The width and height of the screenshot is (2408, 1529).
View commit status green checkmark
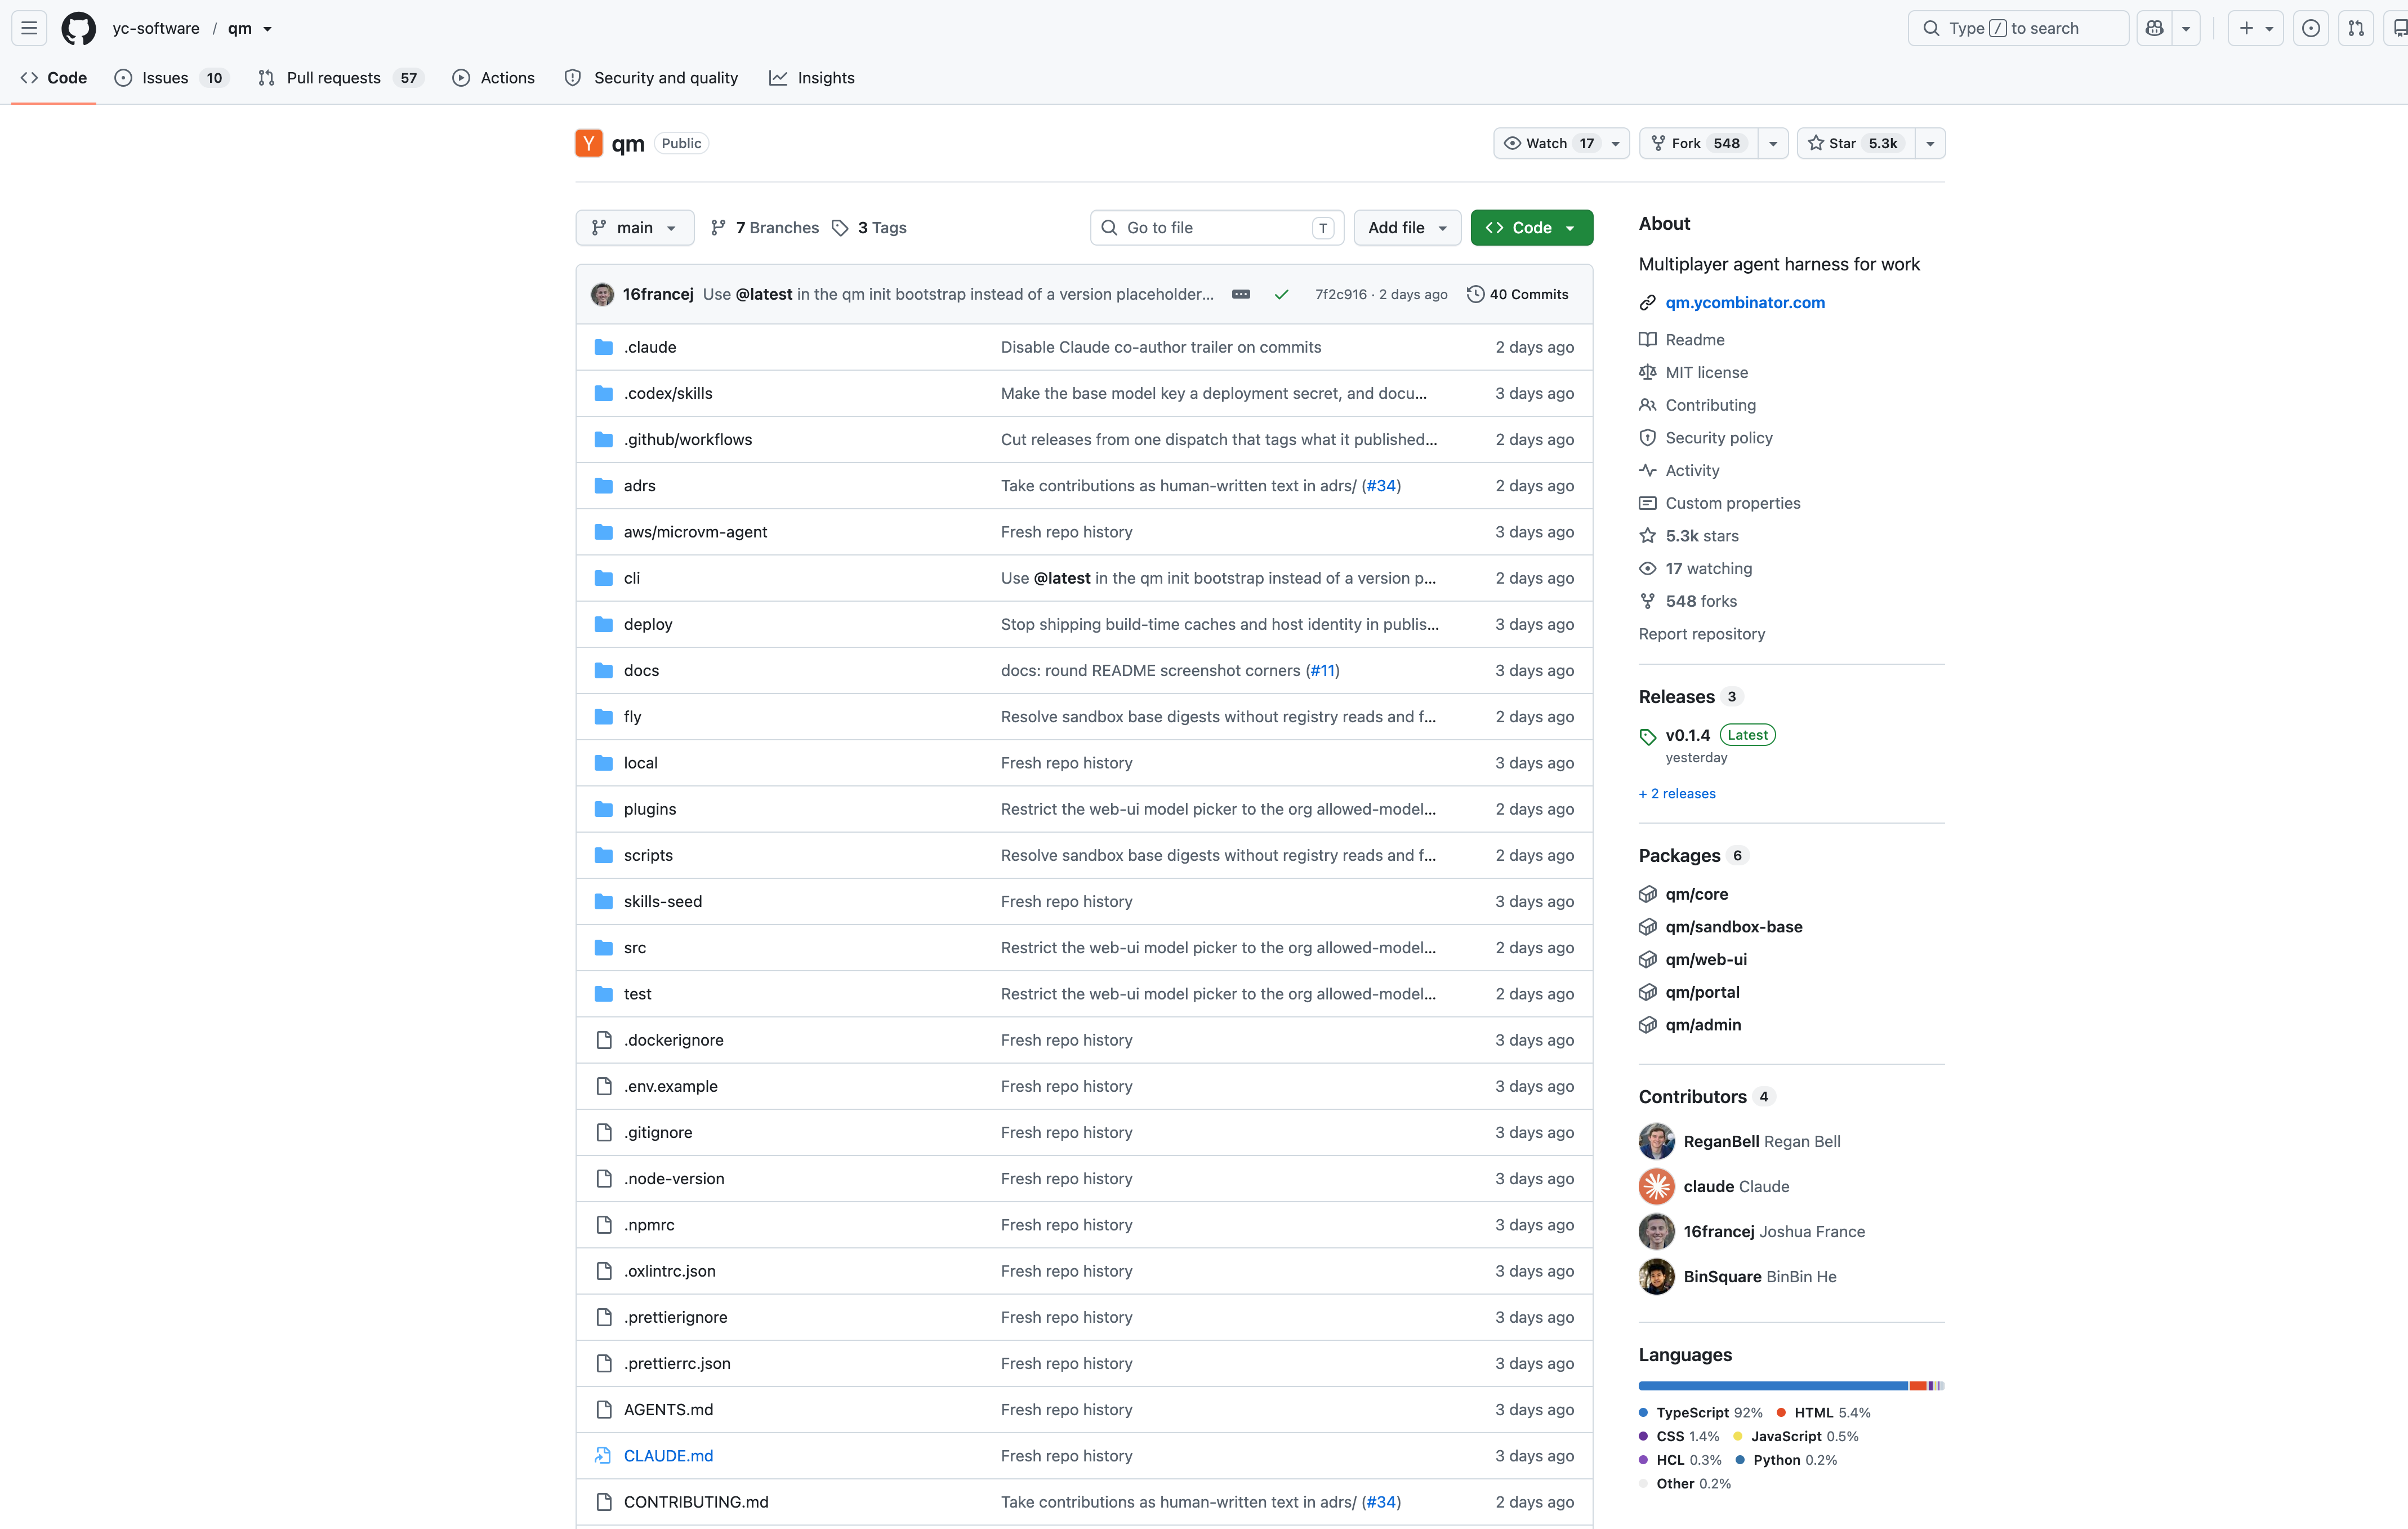point(1281,294)
